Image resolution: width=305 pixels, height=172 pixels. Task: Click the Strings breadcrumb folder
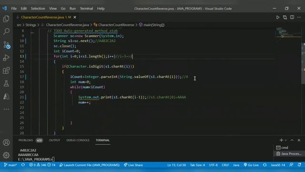point(30,25)
